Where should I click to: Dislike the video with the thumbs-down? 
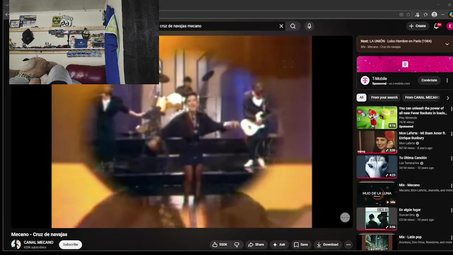click(237, 244)
